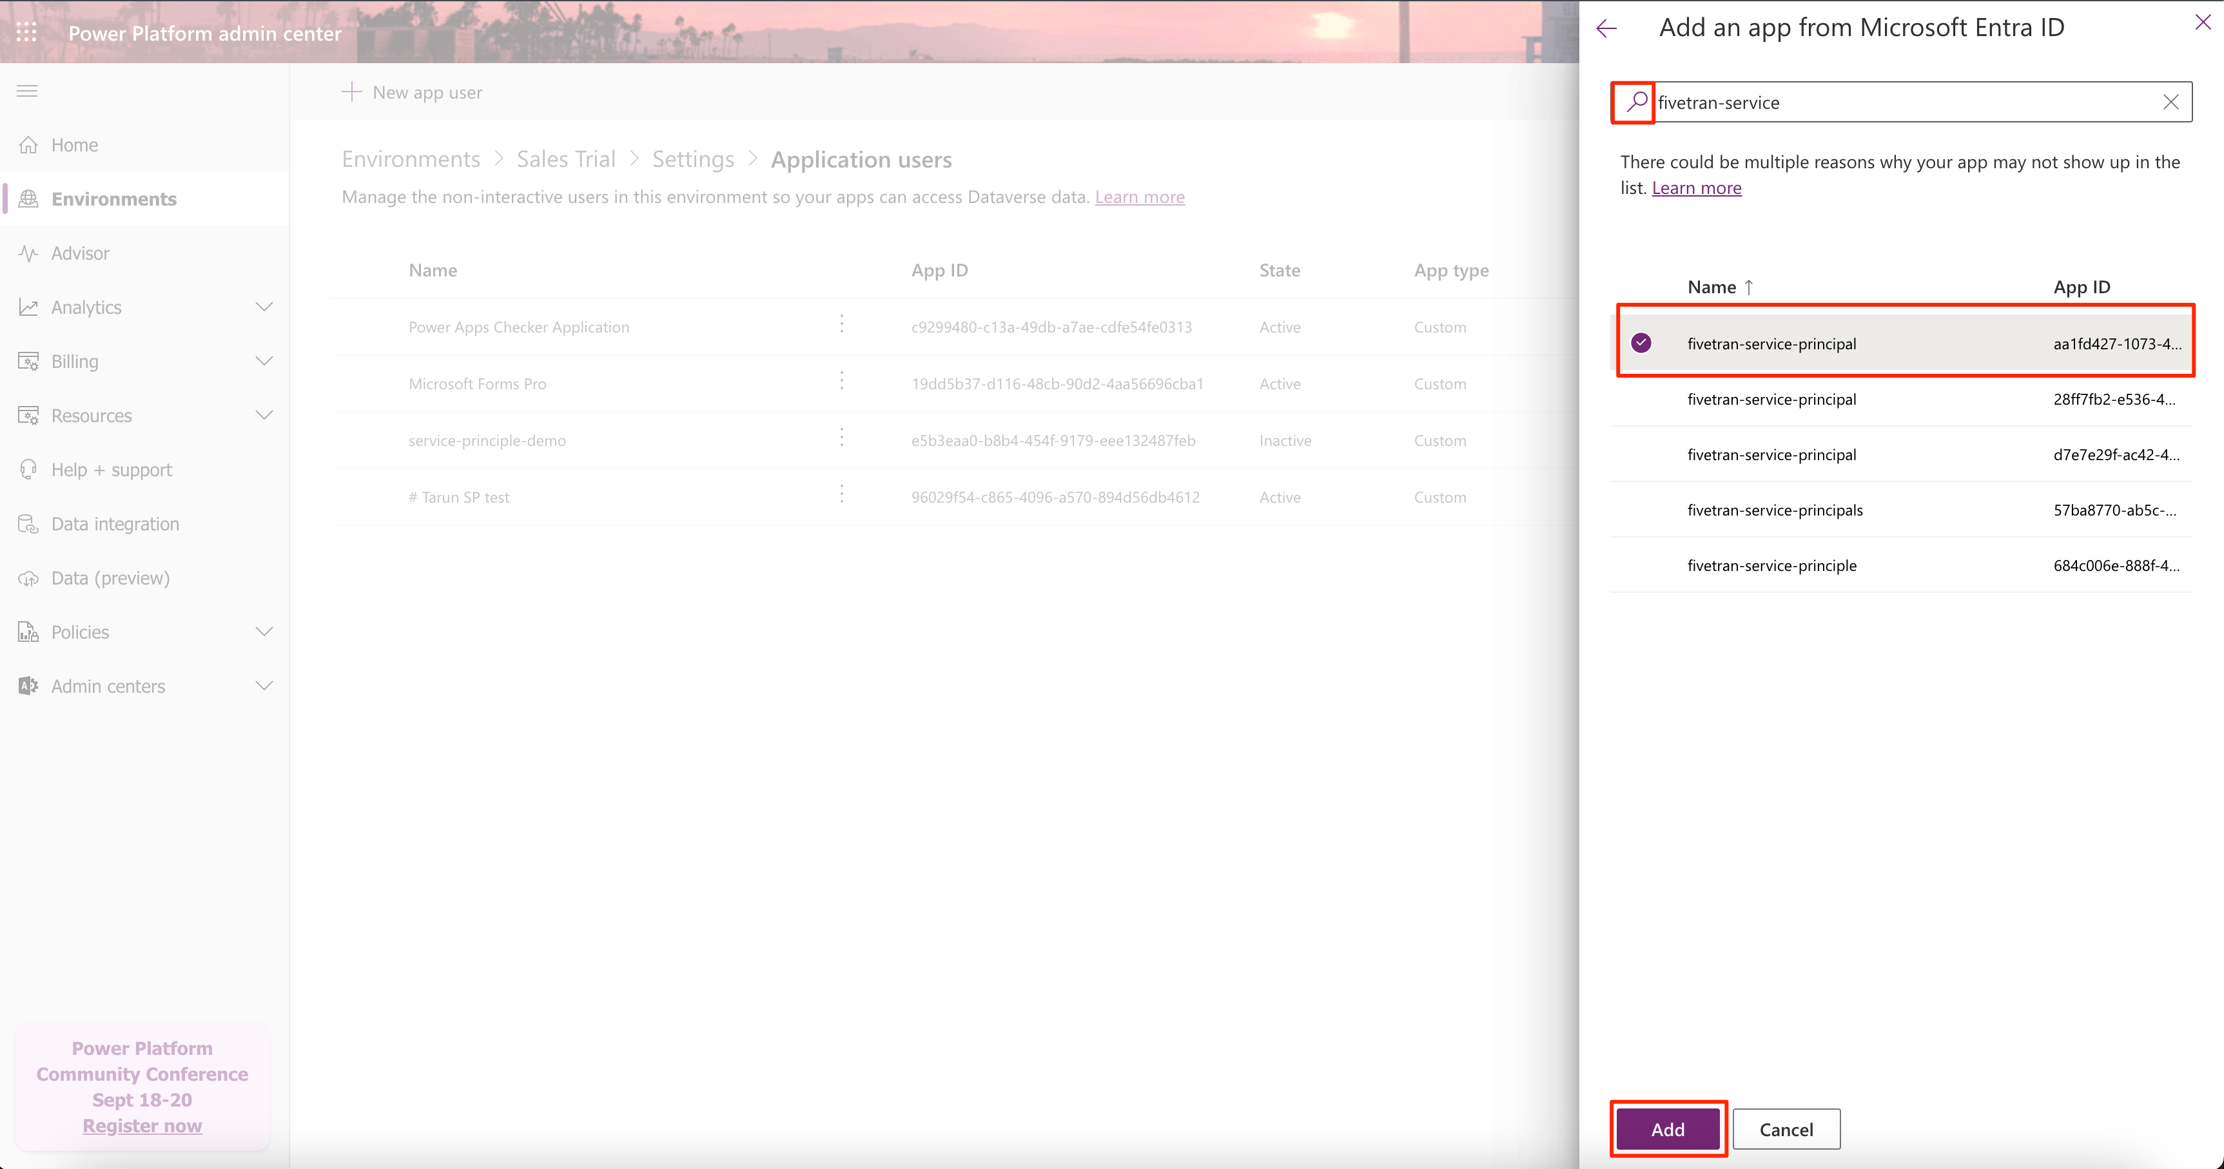Open more options for Power Apps Checker Application

(842, 324)
